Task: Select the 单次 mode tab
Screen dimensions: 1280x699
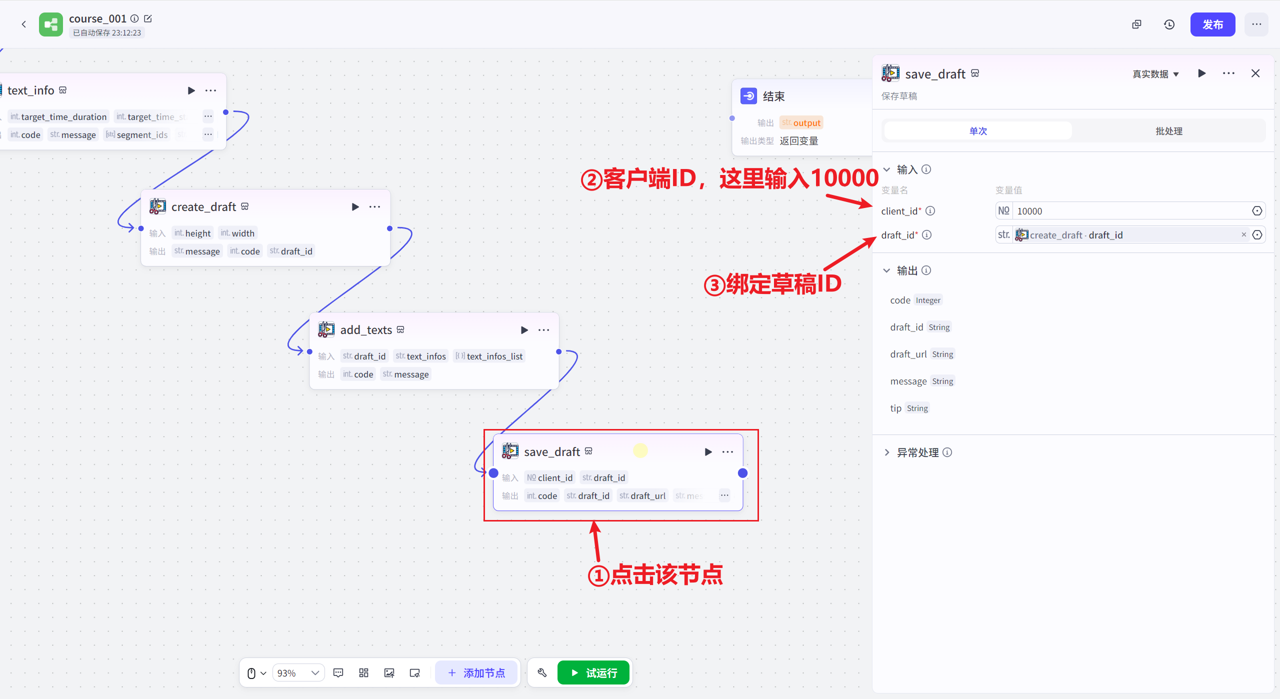Action: coord(978,130)
